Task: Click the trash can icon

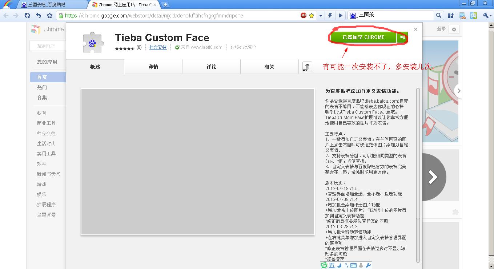Action: [x=307, y=67]
